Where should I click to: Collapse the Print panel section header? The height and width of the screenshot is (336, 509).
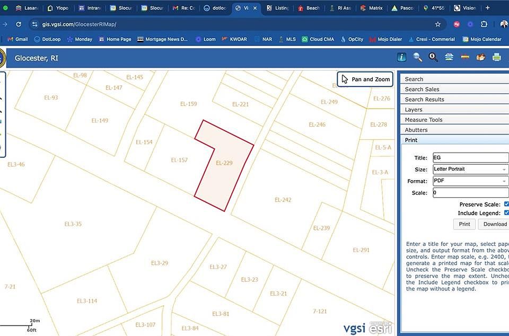pos(454,140)
